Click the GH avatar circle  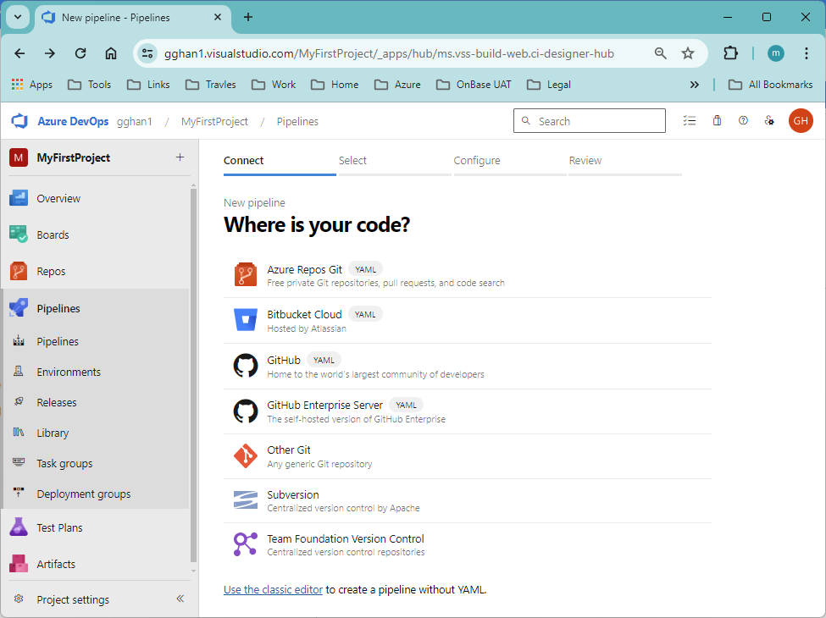(801, 121)
